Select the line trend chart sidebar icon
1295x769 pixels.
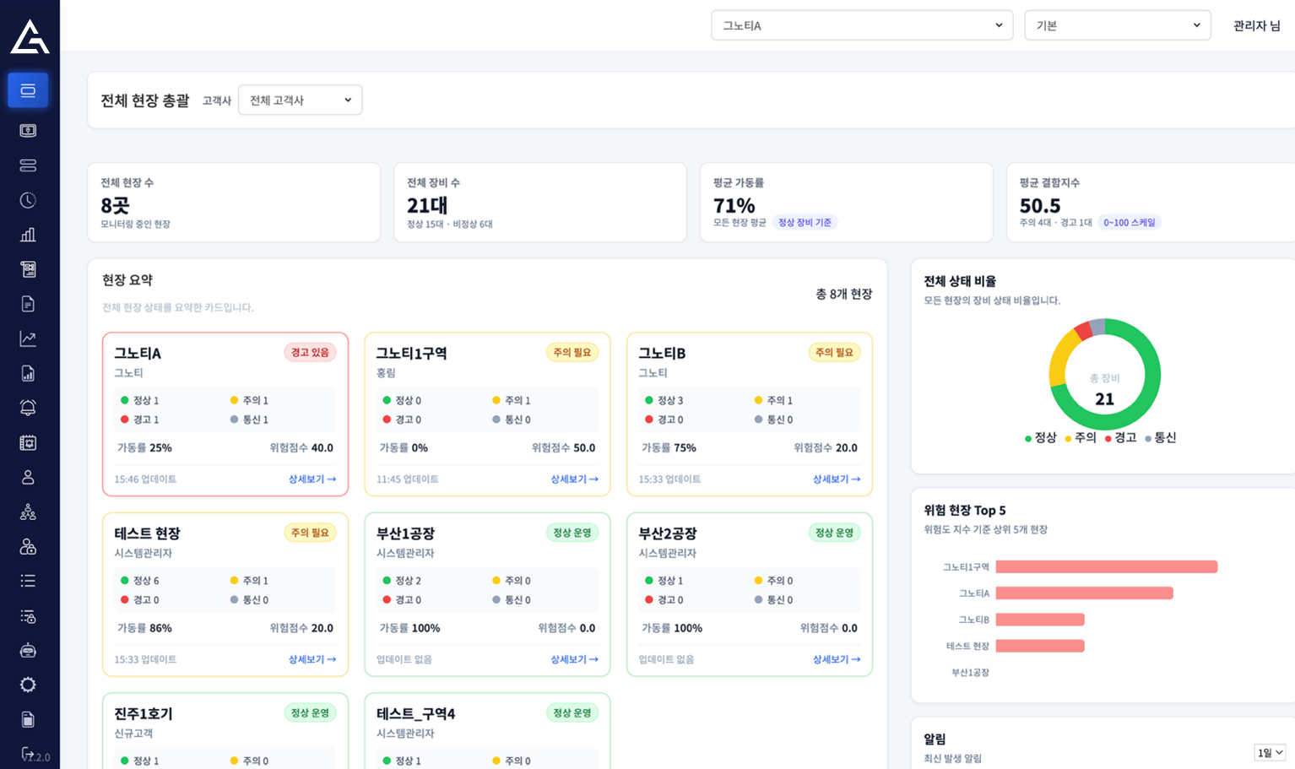click(28, 338)
